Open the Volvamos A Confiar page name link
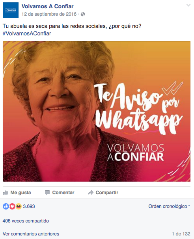Viewport: 194px width, 239px height. pos(47,6)
